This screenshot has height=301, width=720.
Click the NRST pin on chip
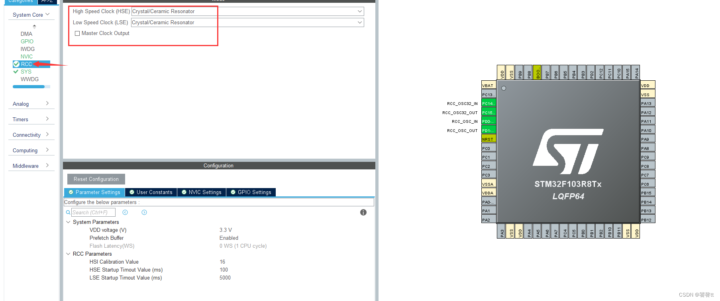pyautogui.click(x=489, y=139)
